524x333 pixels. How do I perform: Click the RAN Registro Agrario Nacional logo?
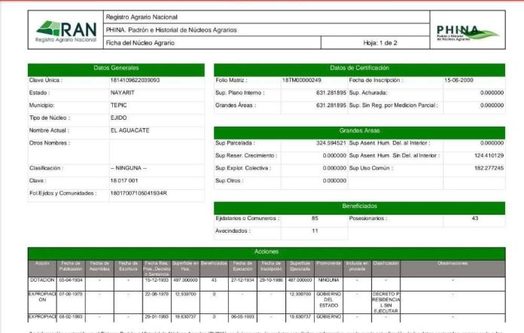click(x=65, y=29)
